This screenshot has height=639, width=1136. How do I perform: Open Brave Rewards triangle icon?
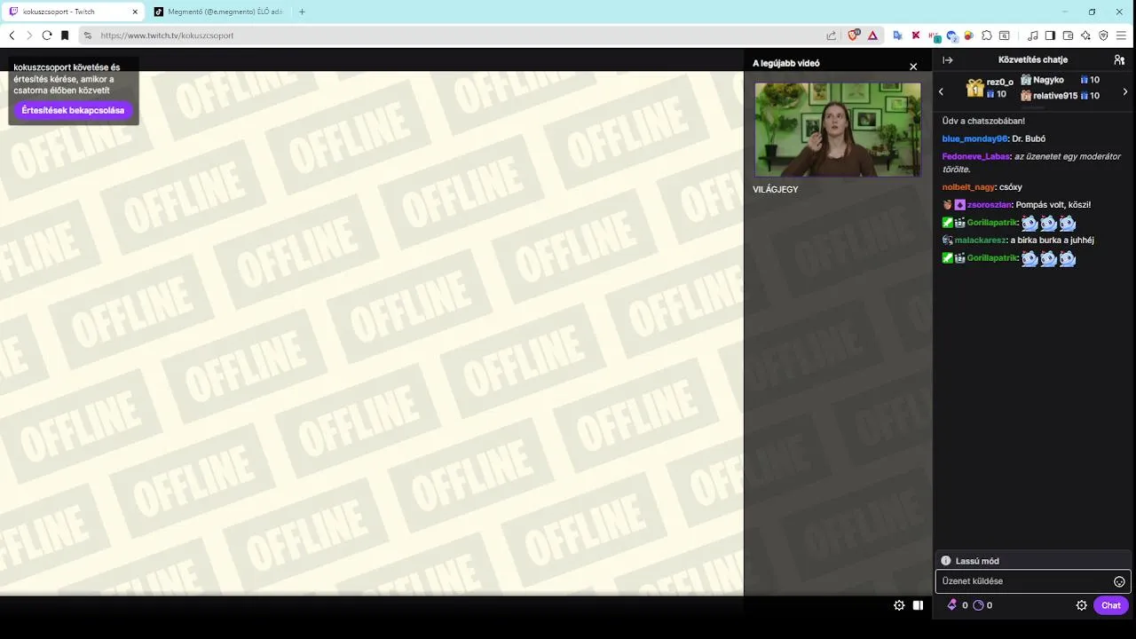[x=873, y=35]
